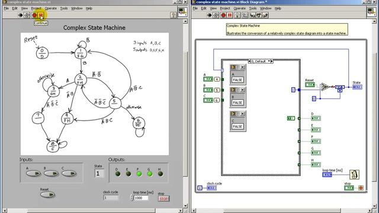The image size is (379, 213).
Task: Click the Step Over button
Action: 259,15
